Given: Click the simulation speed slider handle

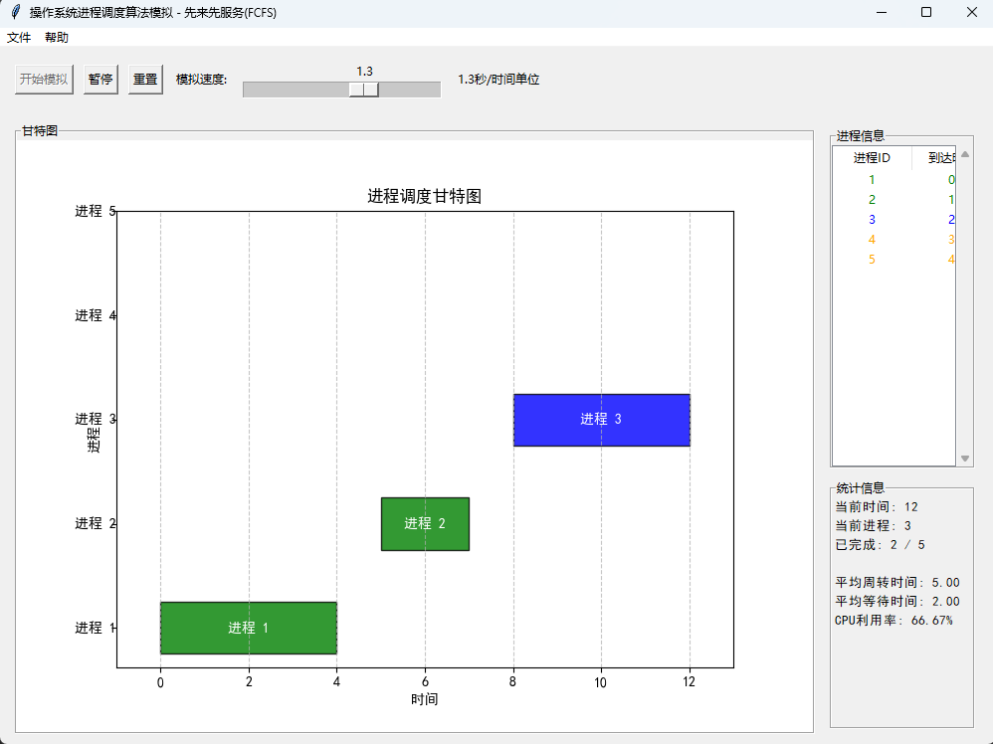Looking at the screenshot, I should click(x=364, y=90).
